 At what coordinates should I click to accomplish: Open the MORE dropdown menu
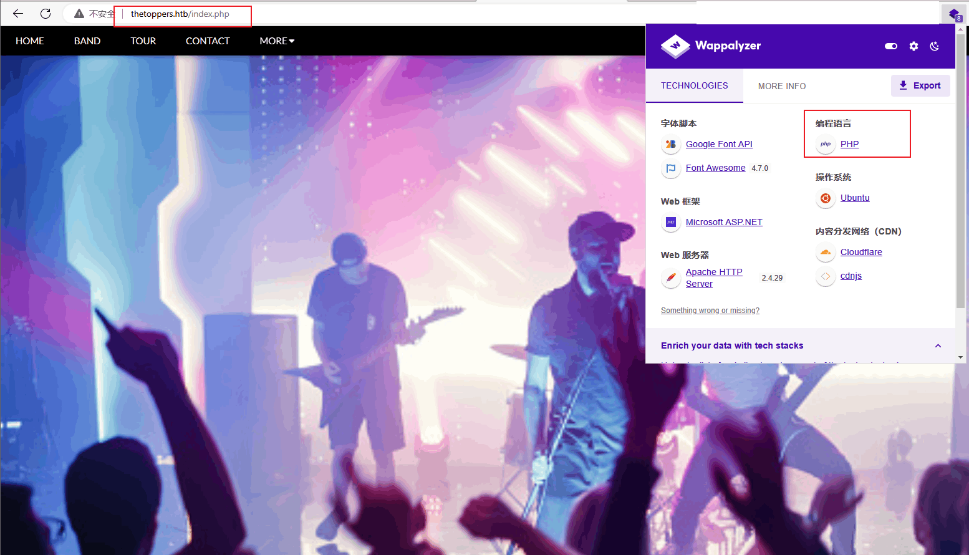pos(277,41)
